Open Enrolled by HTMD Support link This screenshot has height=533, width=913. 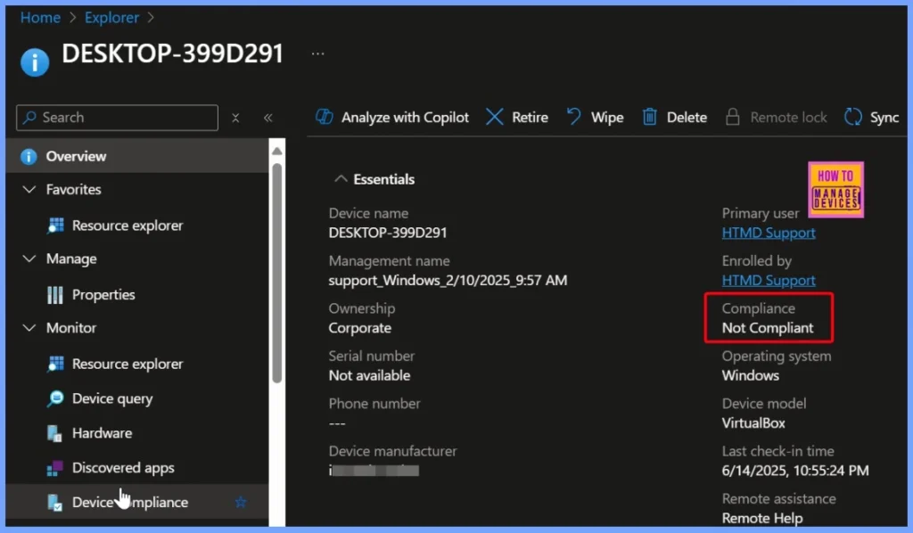coord(768,281)
